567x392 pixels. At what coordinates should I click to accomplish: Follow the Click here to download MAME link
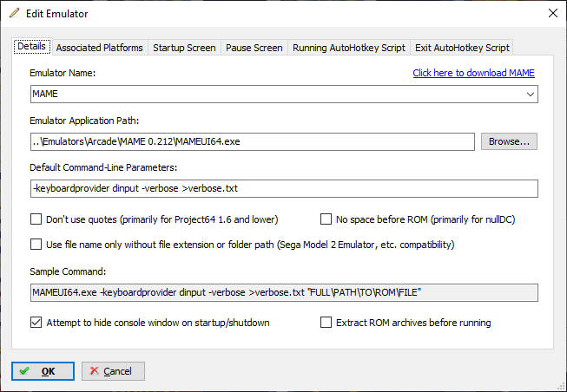click(x=473, y=73)
